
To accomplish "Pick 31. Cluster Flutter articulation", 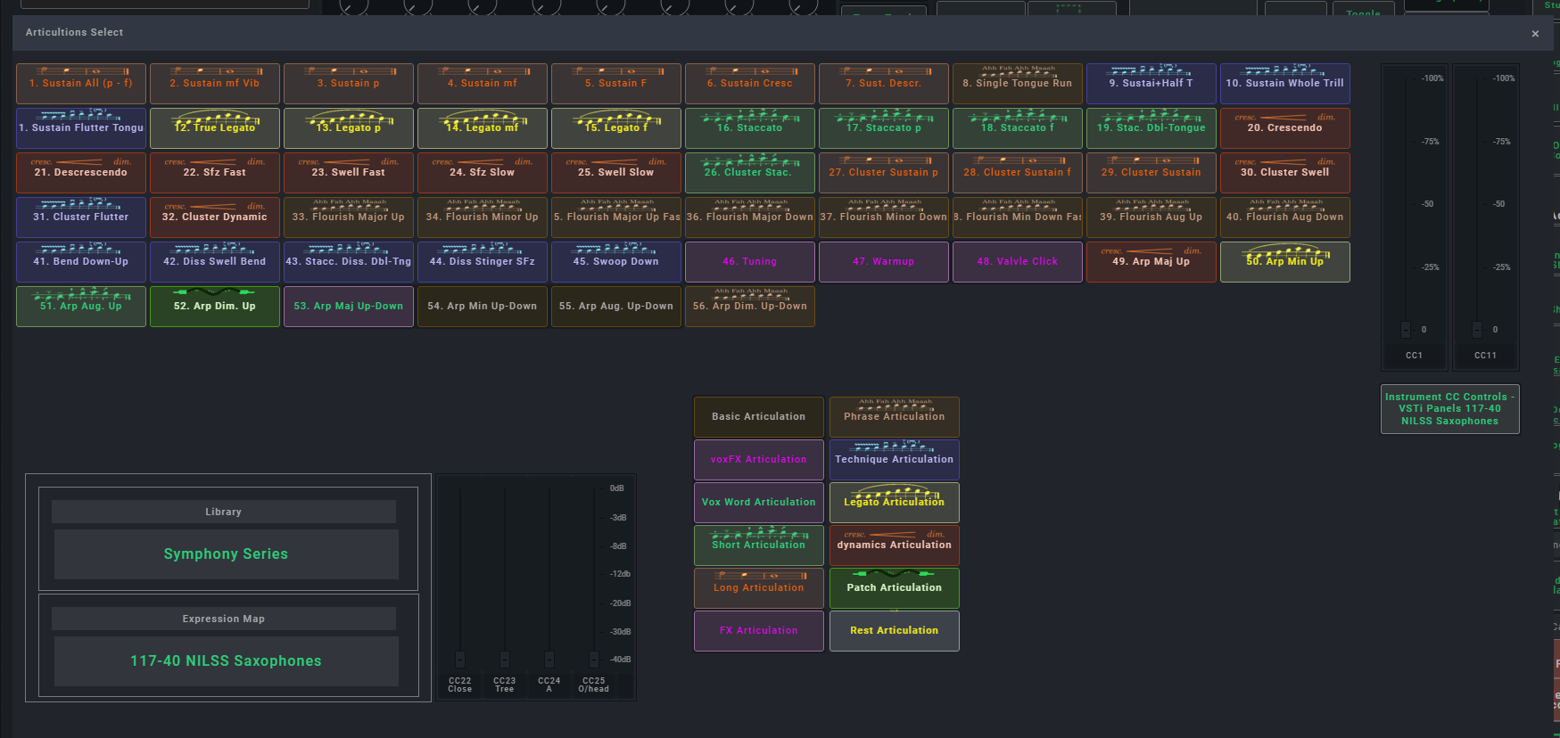I will coord(81,217).
